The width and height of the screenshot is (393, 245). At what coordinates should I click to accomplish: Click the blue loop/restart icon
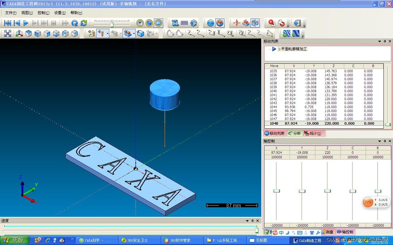click(x=75, y=23)
